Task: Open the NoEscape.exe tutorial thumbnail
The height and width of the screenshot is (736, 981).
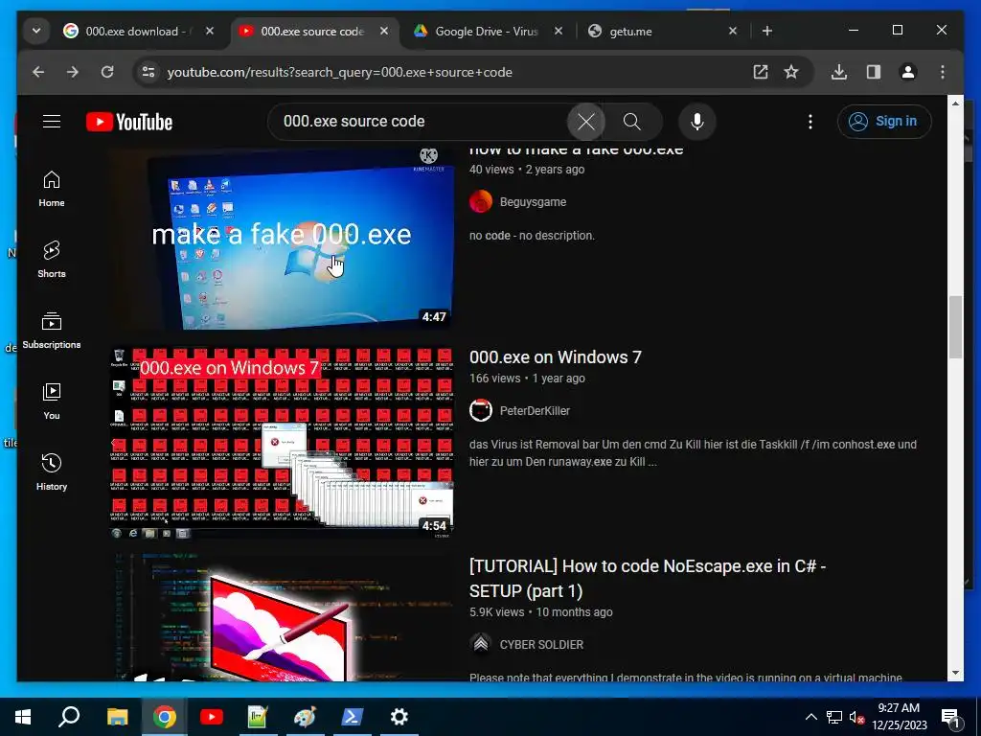Action: click(x=283, y=618)
